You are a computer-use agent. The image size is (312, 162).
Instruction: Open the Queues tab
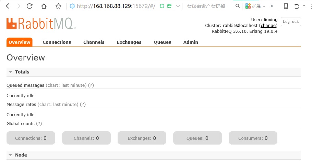[163, 42]
